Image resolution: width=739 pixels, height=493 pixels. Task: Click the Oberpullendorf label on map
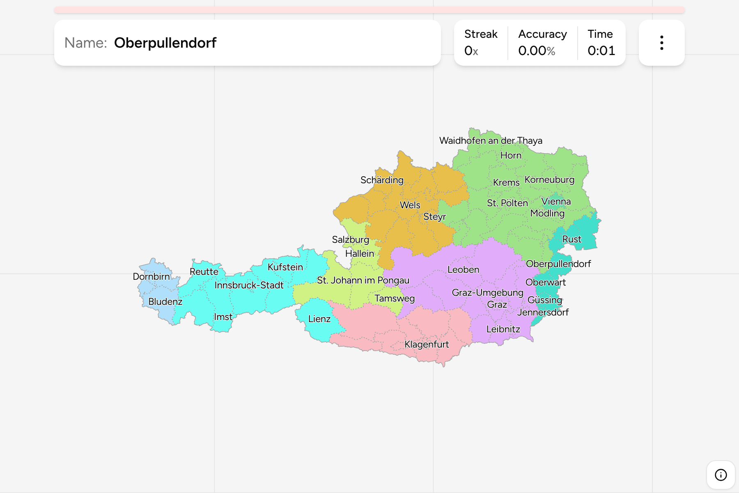(x=558, y=264)
